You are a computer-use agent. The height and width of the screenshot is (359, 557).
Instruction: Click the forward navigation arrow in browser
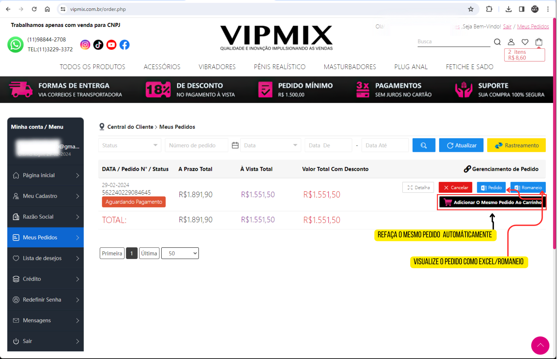tap(21, 9)
